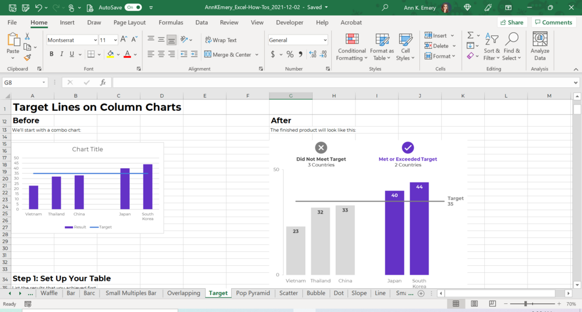
Task: Click the Increase Indent icon
Action: tap(194, 54)
